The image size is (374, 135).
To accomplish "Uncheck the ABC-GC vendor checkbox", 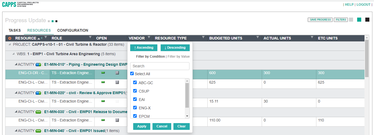I will coord(135,83).
